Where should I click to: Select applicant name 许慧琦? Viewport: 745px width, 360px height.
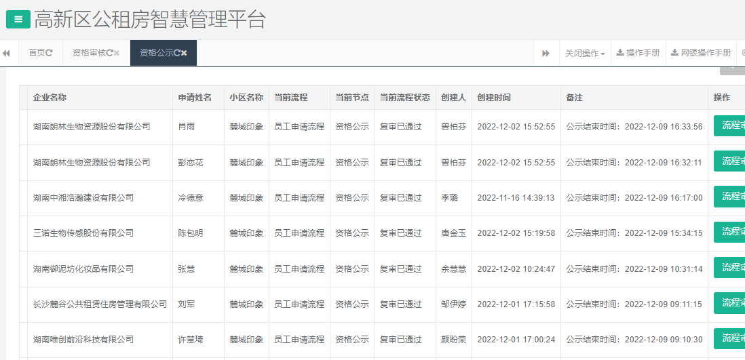[x=191, y=340]
